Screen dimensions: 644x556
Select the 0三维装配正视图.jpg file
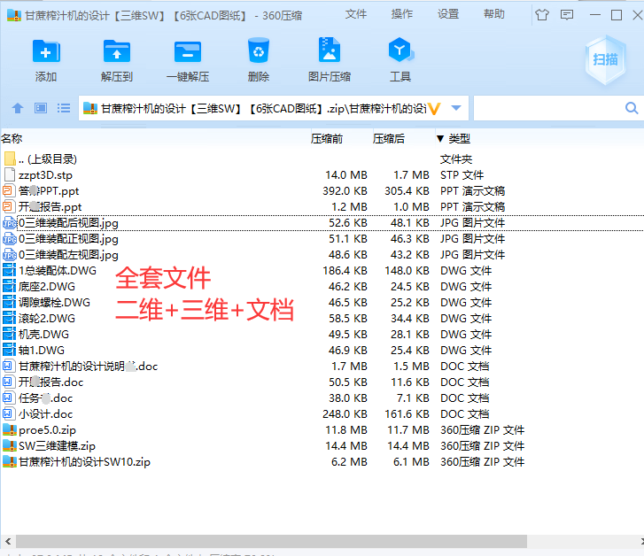coord(68,239)
